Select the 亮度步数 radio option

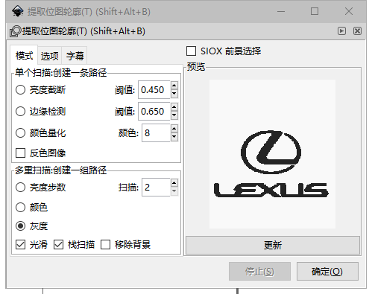(x=20, y=188)
